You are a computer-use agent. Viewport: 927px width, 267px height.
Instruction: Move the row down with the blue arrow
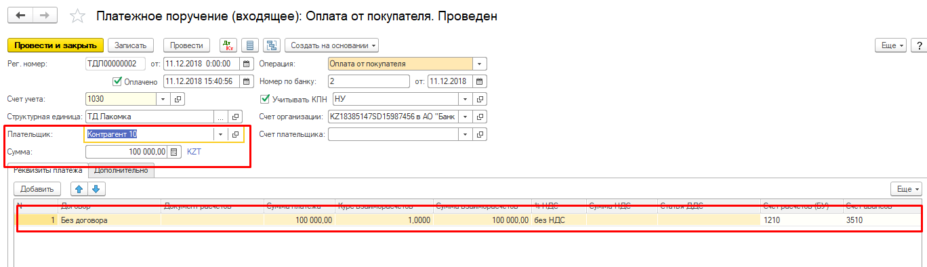point(96,189)
